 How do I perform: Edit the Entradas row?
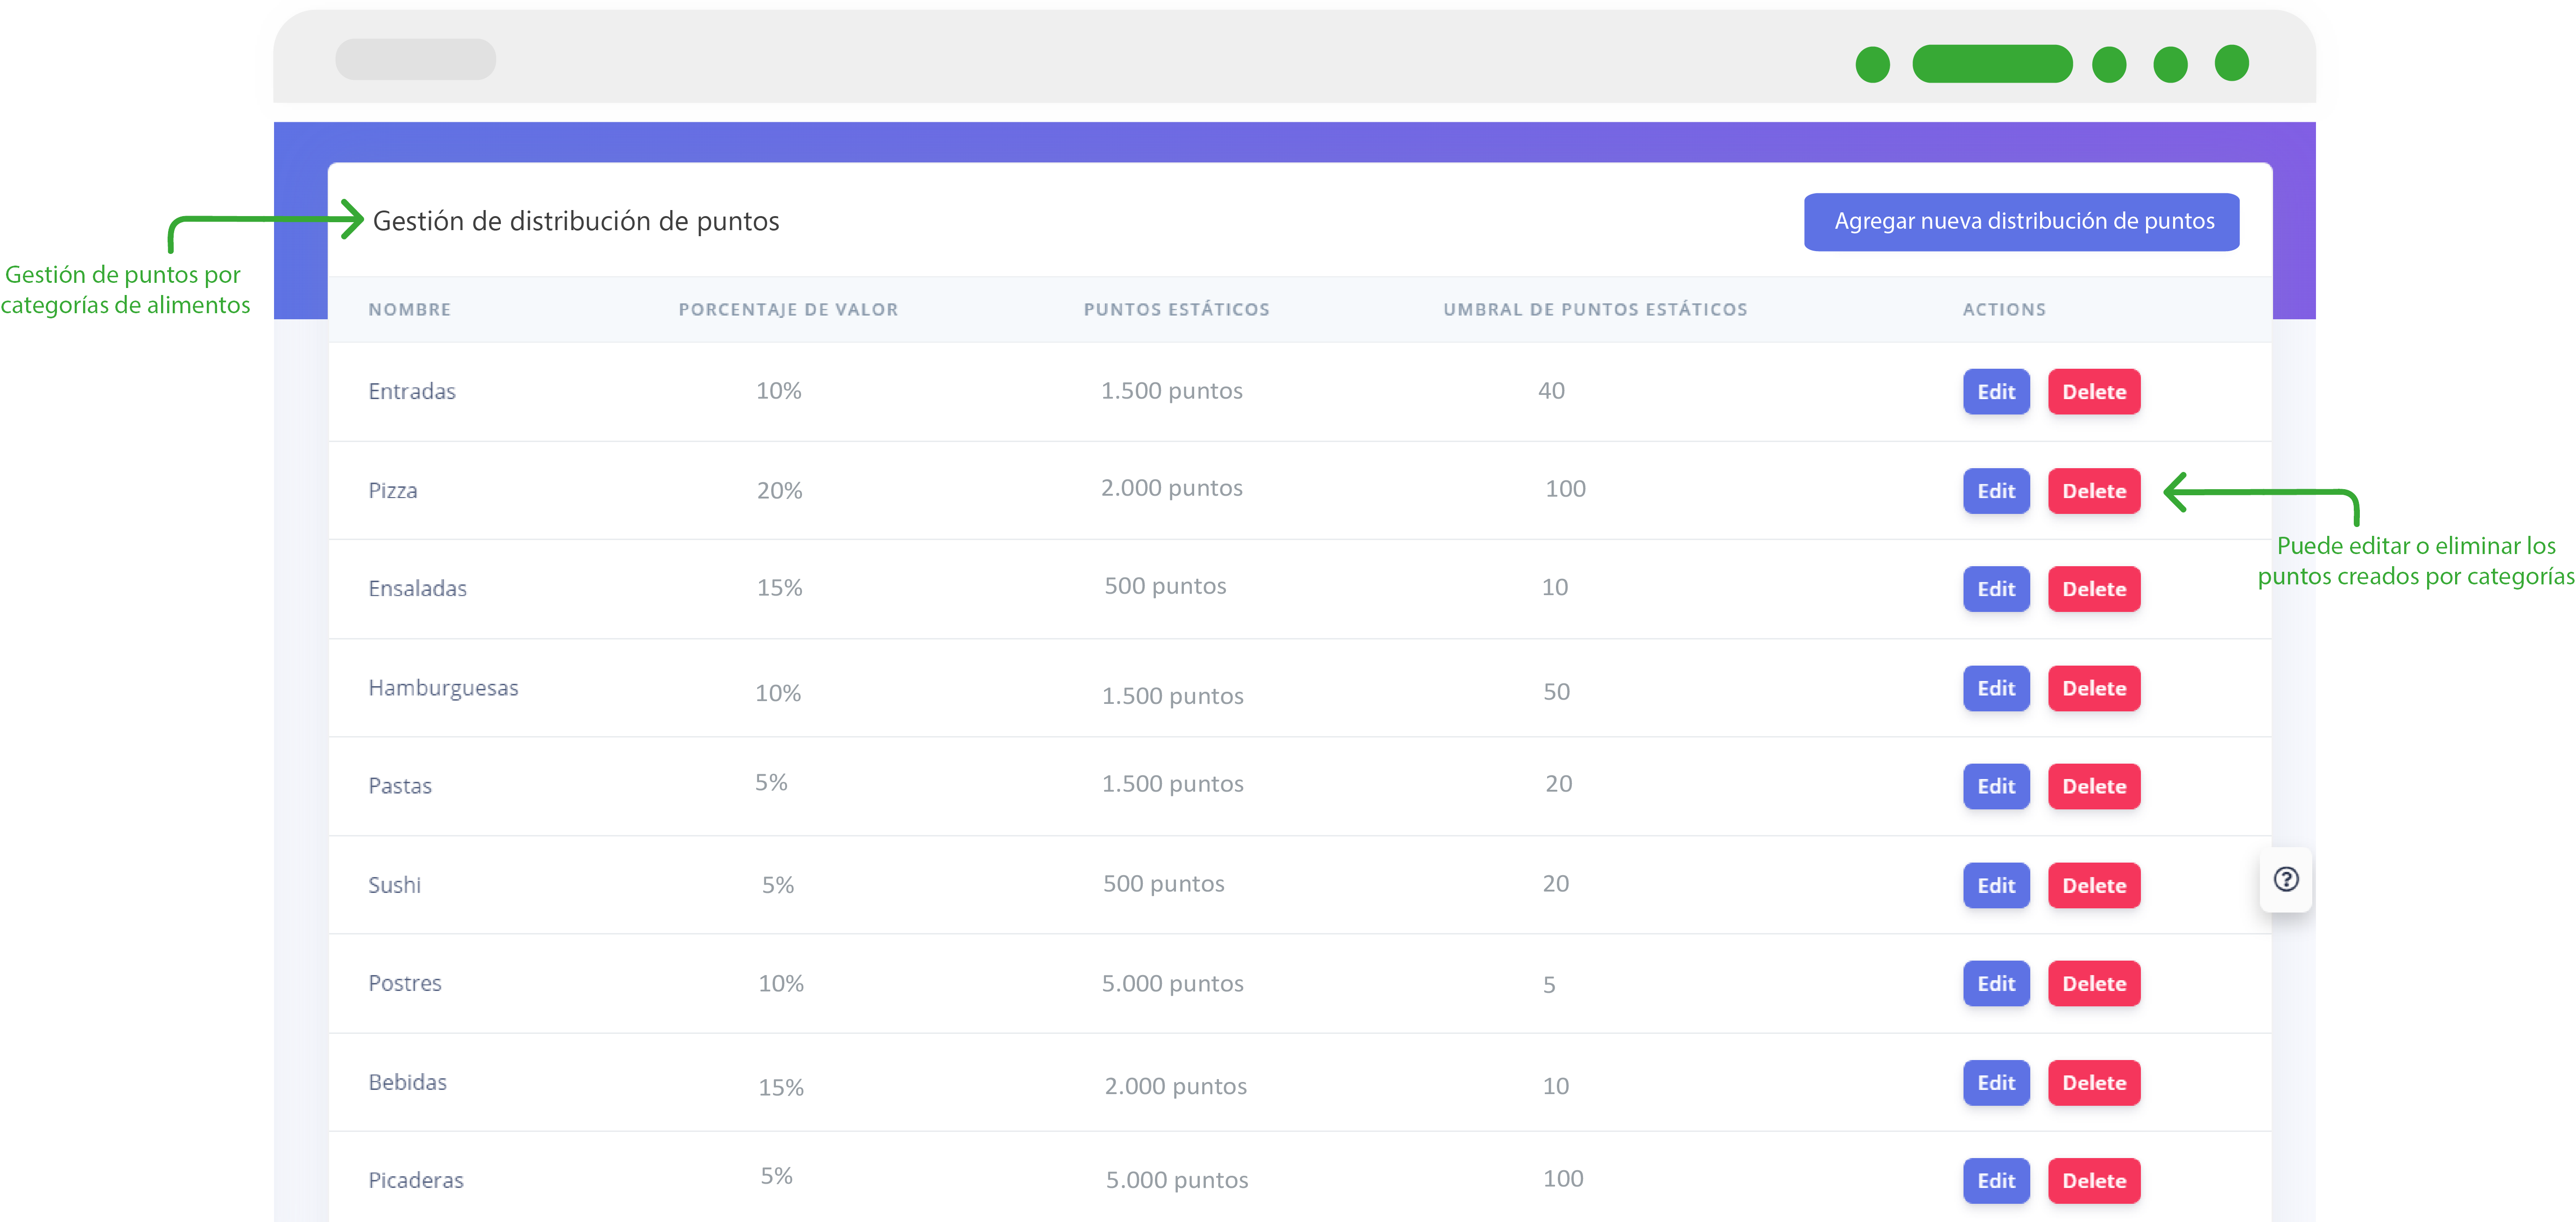tap(1996, 391)
